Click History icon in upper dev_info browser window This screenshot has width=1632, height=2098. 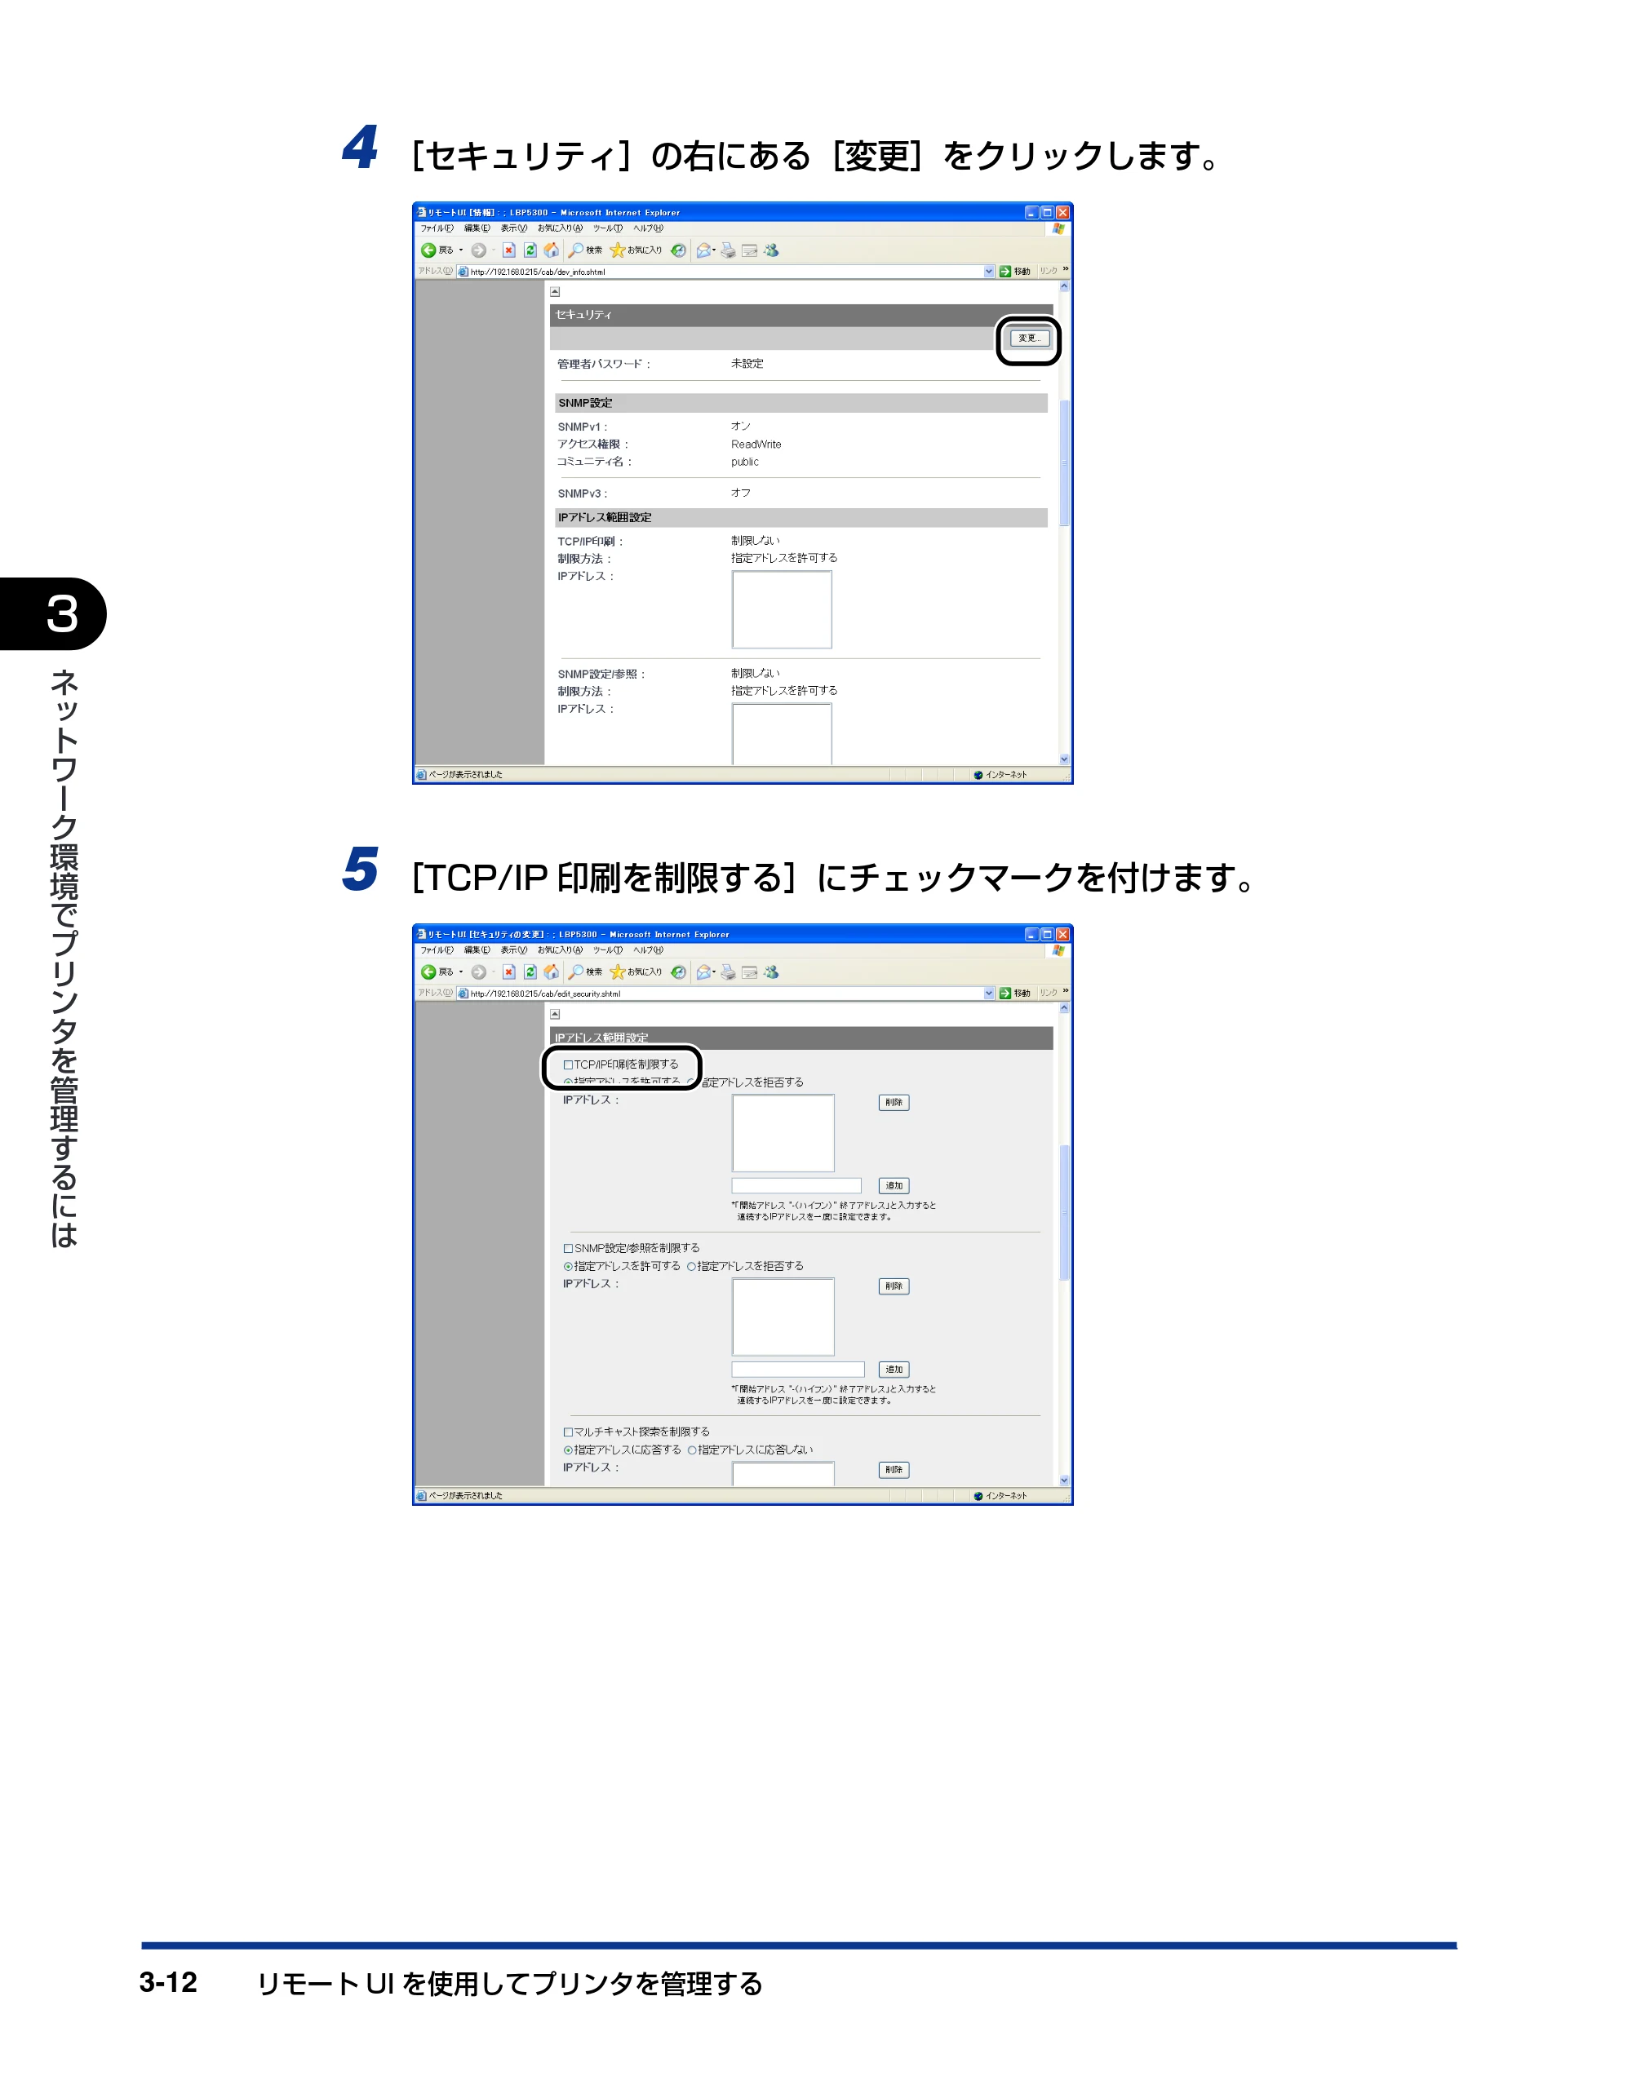(679, 250)
